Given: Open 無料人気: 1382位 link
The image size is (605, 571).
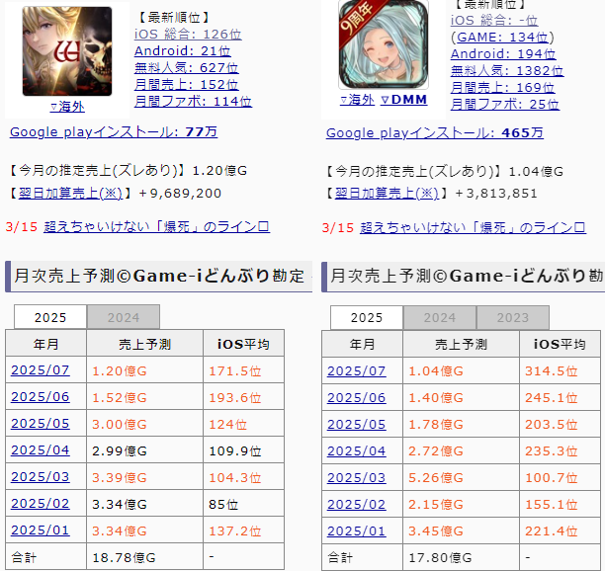Looking at the screenshot, I should click(507, 71).
